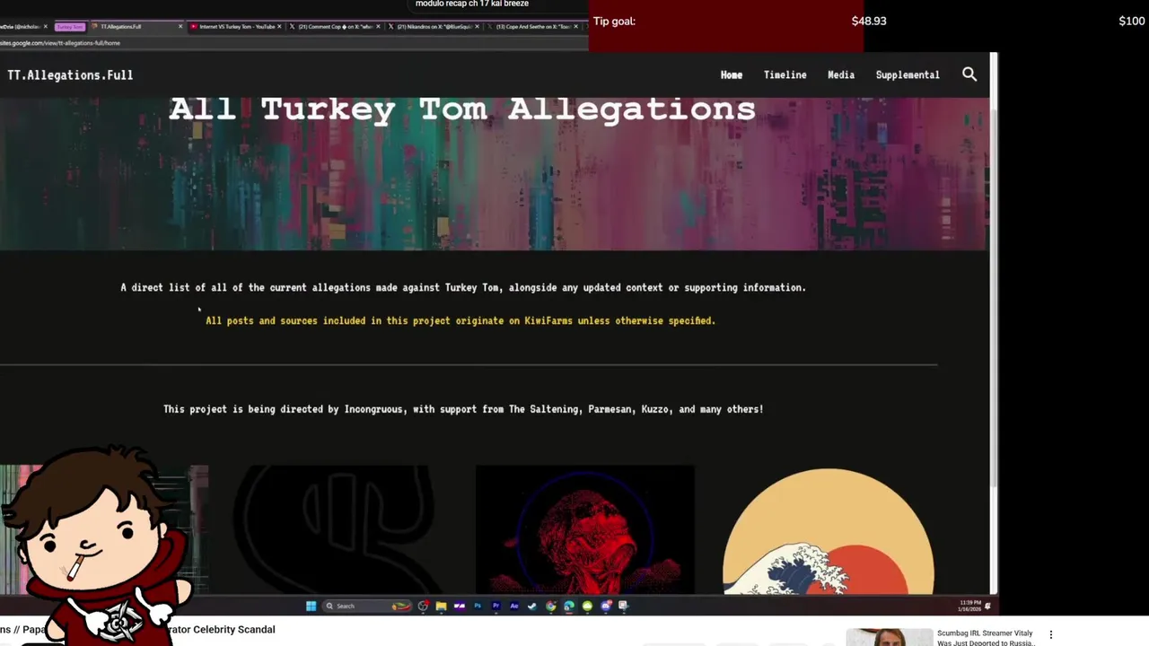Open Steam from the taskbar

coord(532,607)
